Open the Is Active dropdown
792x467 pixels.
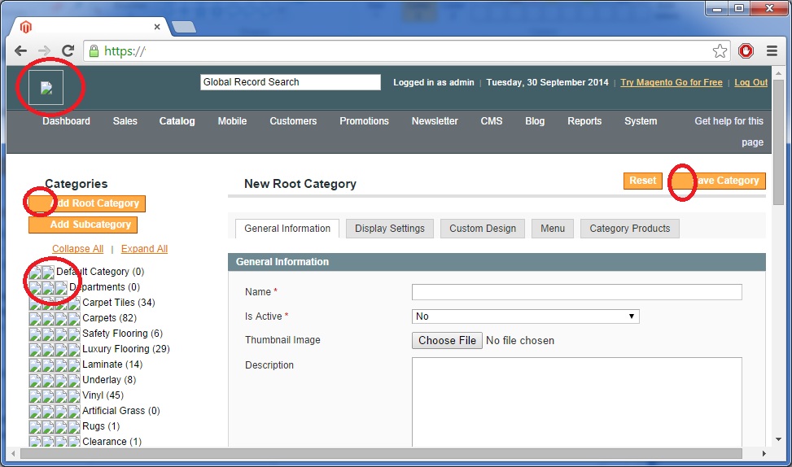pyautogui.click(x=526, y=316)
